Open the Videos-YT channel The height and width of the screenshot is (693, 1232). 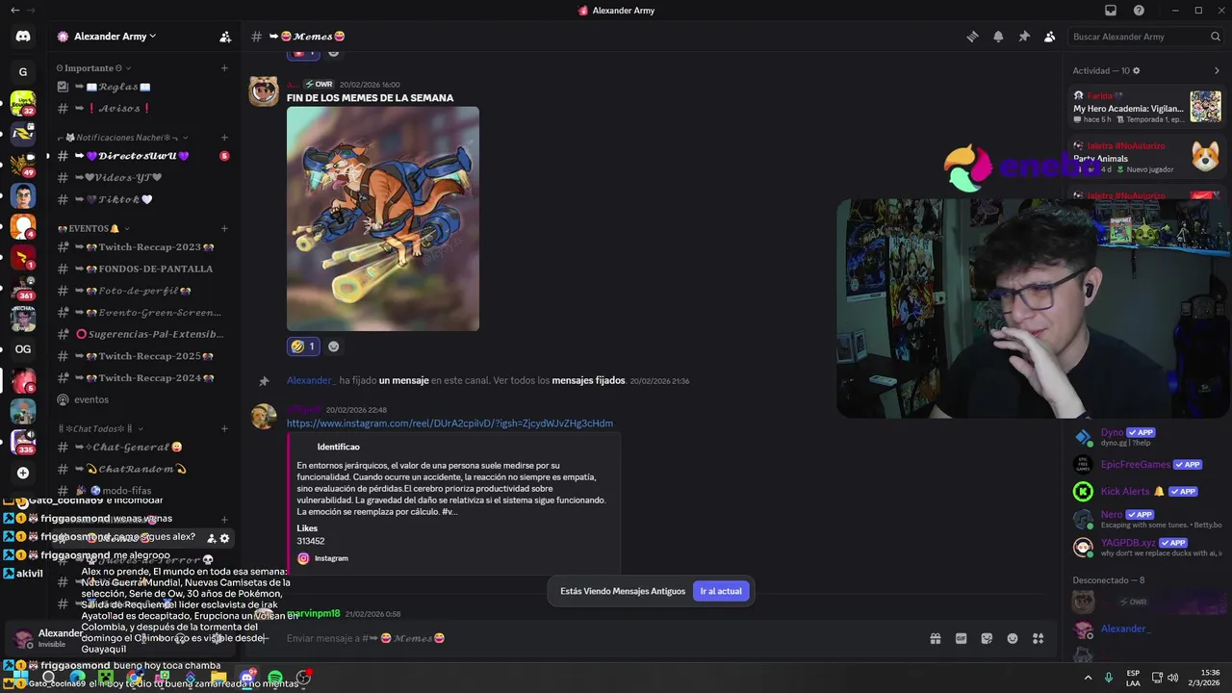tap(142, 178)
